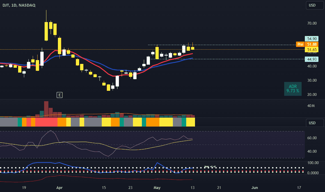This screenshot has height=192, width=325.
Task: Click the 23 date on the time axis
Action: [x=130, y=188]
